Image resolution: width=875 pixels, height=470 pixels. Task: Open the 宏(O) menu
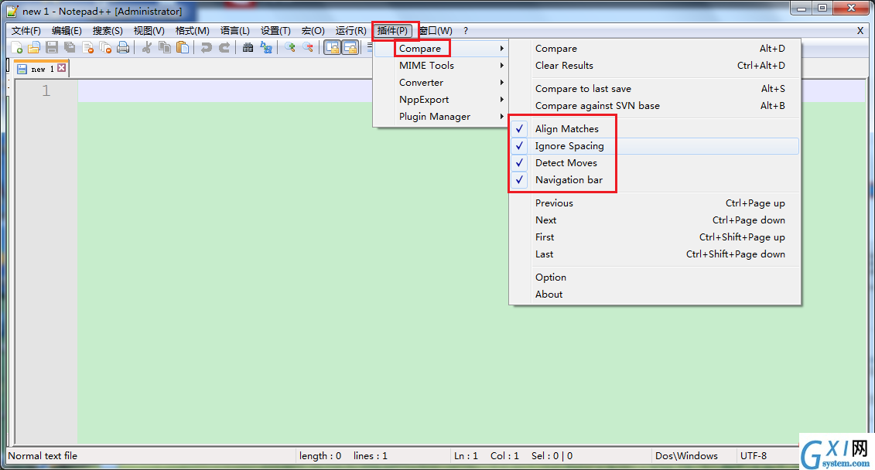(x=313, y=31)
